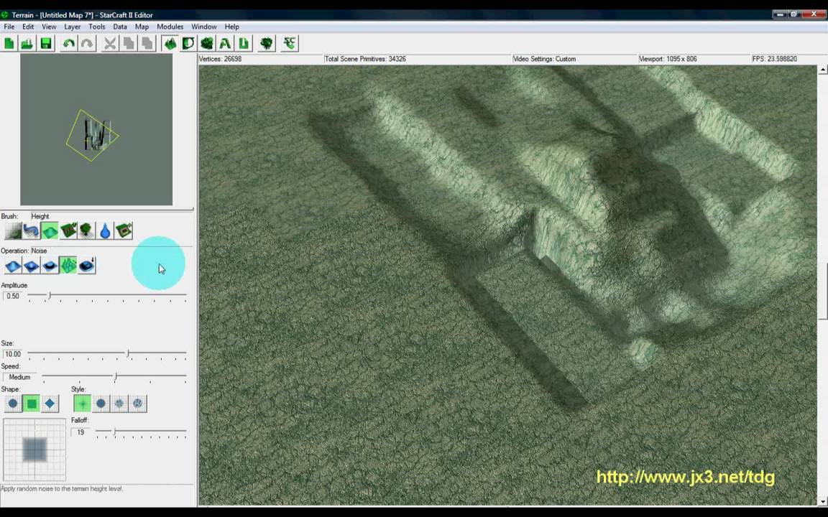The height and width of the screenshot is (517, 828).
Task: Click the Falloff value field 19
Action: pos(80,432)
